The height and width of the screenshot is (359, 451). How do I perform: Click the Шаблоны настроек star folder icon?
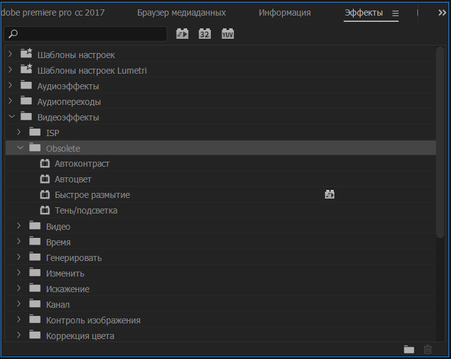click(26, 53)
